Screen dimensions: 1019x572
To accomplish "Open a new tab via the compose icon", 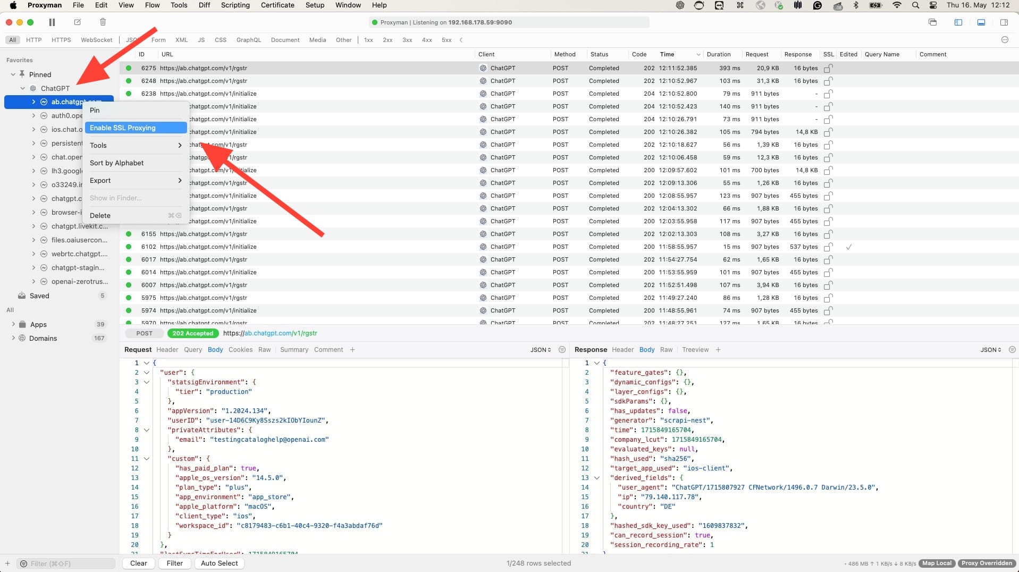I will click(77, 22).
